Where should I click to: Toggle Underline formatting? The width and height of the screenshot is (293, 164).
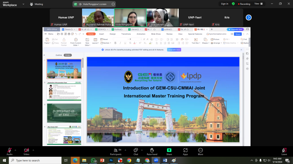[125, 43]
